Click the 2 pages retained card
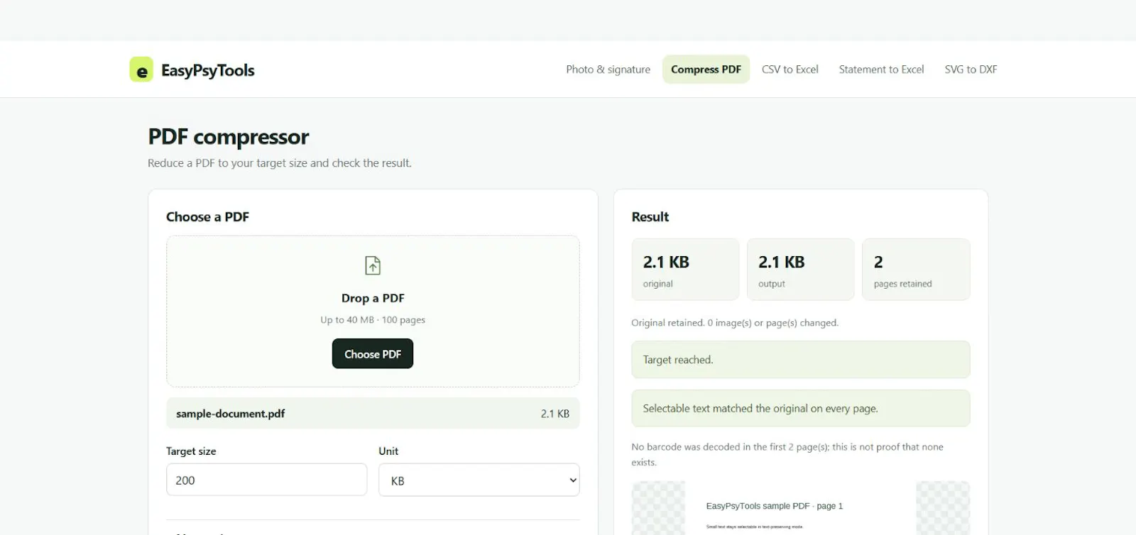 click(916, 270)
